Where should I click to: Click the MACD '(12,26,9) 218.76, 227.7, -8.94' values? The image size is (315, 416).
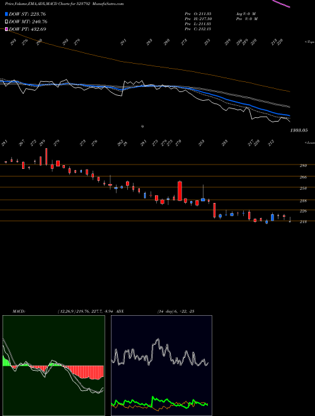pos(86,311)
